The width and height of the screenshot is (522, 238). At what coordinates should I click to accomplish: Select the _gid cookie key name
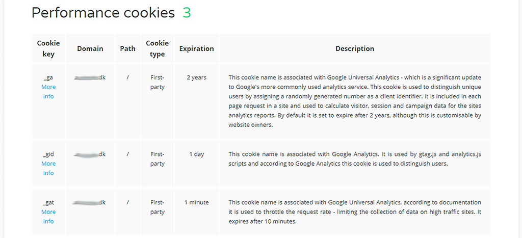pyautogui.click(x=48, y=154)
